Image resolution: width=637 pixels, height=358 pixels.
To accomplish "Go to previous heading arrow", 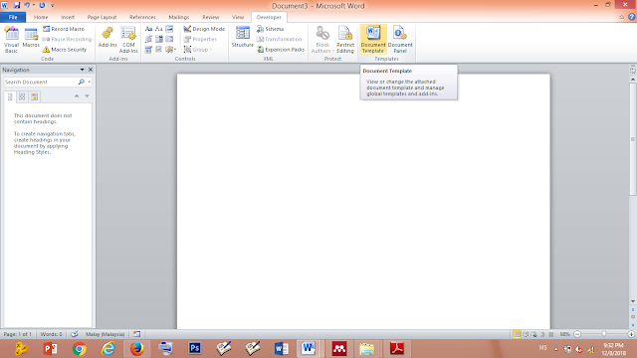I will pyautogui.click(x=77, y=96).
